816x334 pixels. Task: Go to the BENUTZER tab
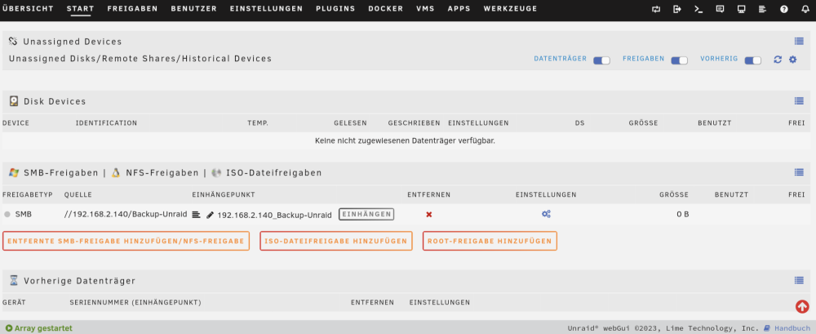coord(193,9)
